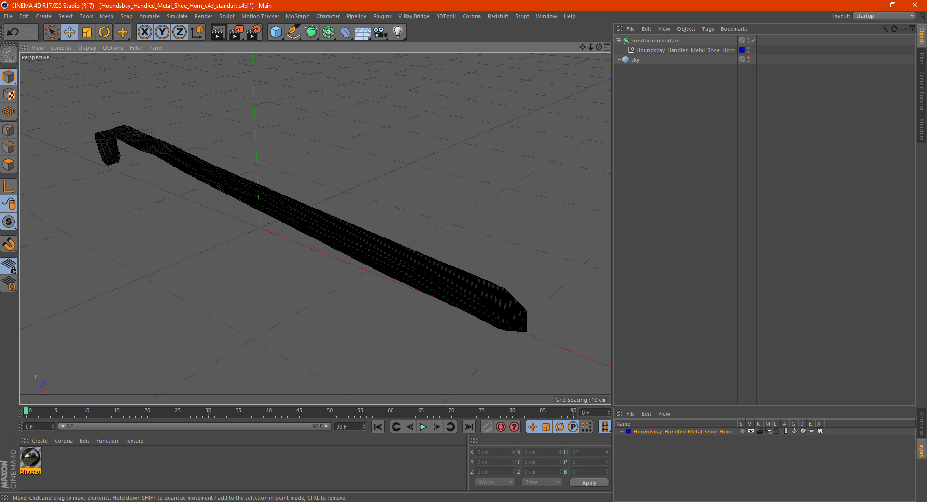The height and width of the screenshot is (502, 927).
Task: Switch to Polygons mode
Action: click(x=9, y=165)
